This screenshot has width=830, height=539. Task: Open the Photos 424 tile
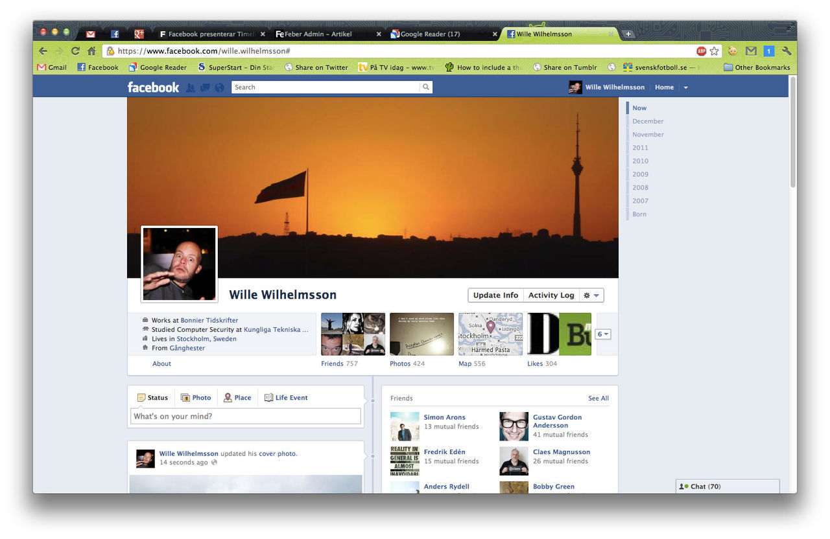[x=421, y=334]
